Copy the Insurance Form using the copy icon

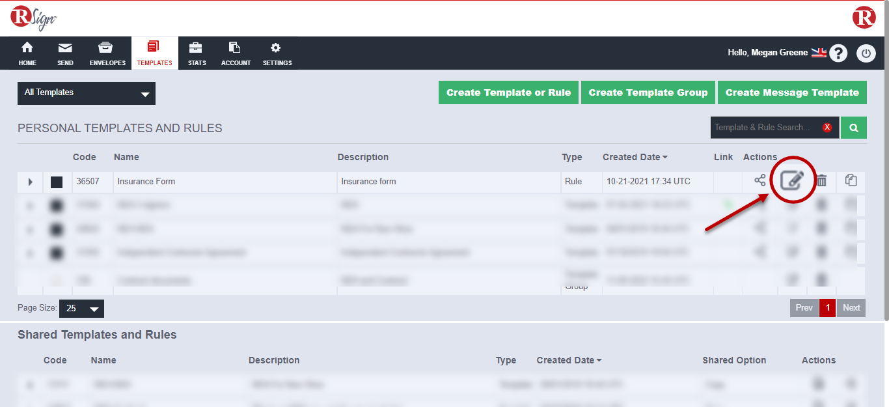[x=851, y=180]
